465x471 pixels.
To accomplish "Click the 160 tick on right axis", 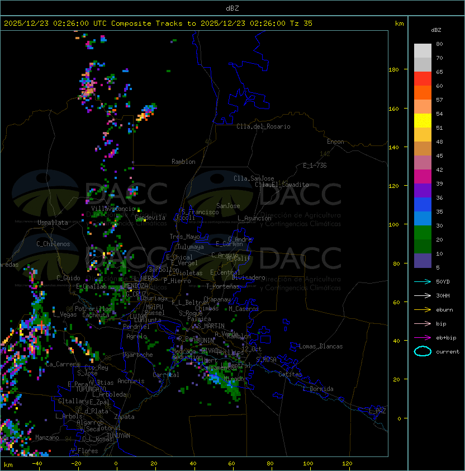I will tap(393, 109).
